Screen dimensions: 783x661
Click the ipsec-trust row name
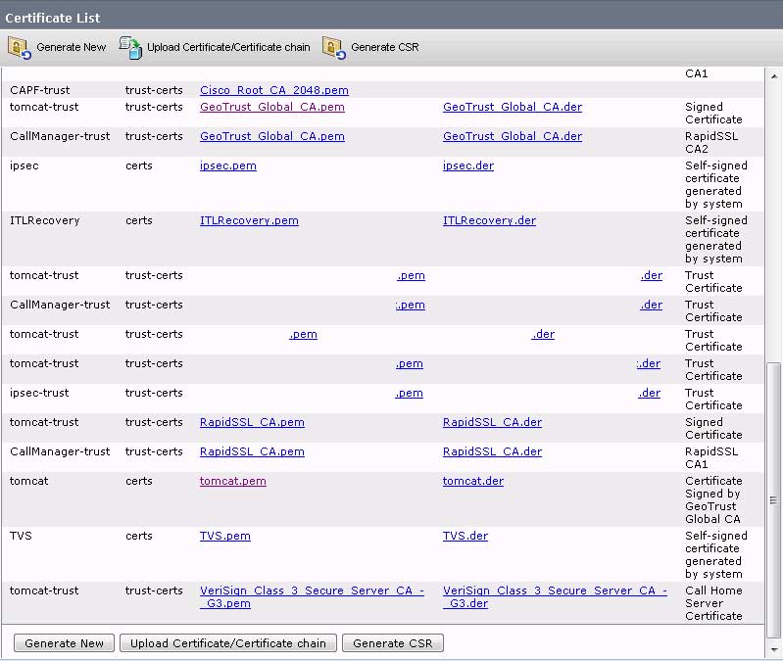click(x=39, y=393)
